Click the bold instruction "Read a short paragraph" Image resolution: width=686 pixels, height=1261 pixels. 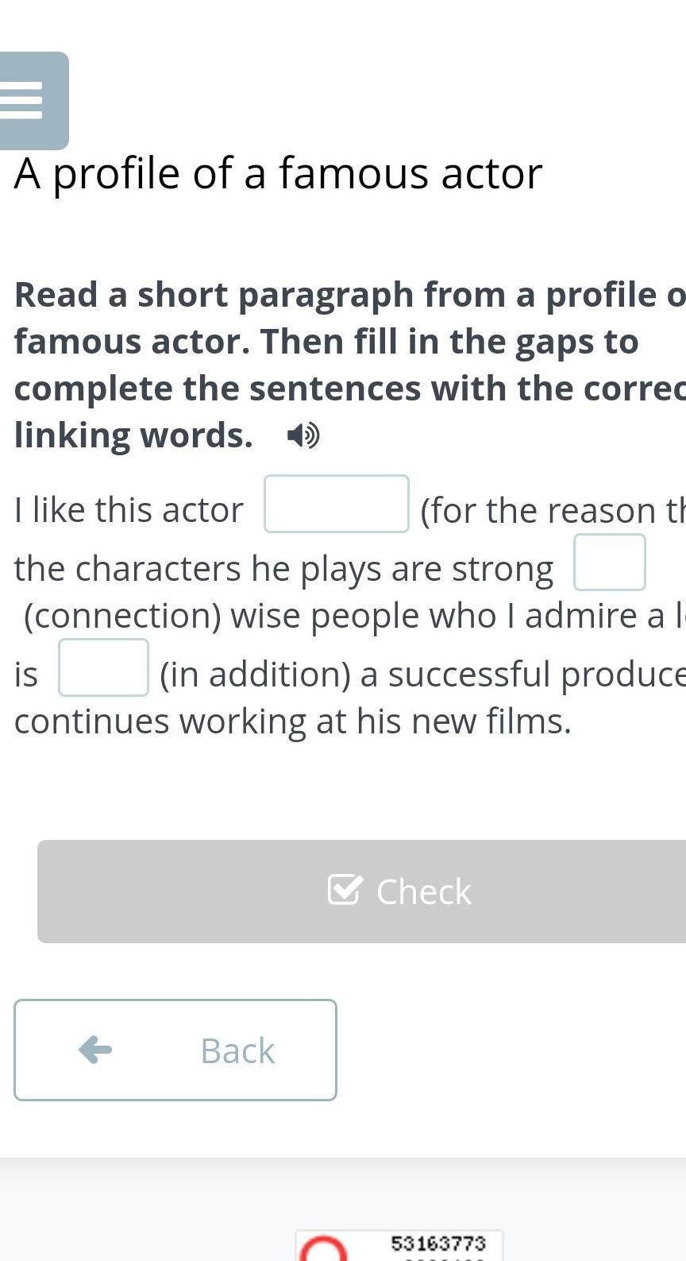214,295
